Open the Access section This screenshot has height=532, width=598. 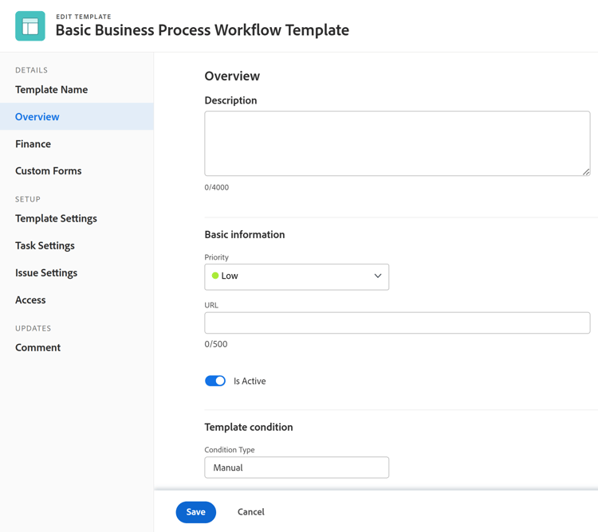(30, 300)
